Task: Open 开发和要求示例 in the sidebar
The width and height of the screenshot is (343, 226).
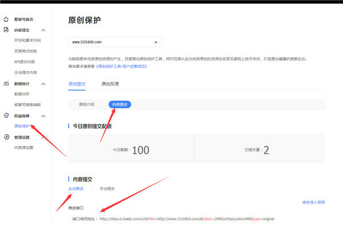Action: tap(27, 40)
